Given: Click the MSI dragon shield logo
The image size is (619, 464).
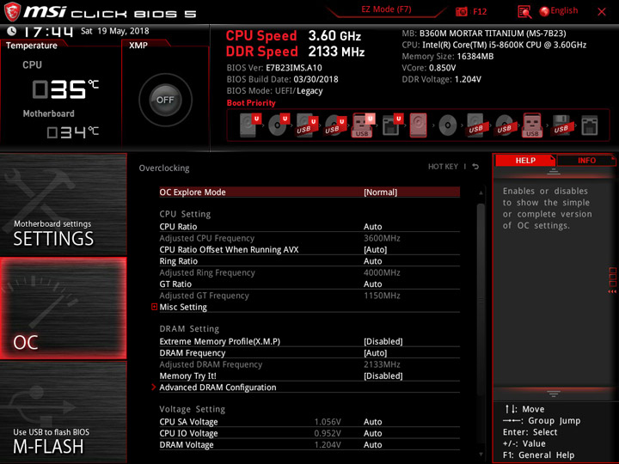Looking at the screenshot, I should (12, 11).
